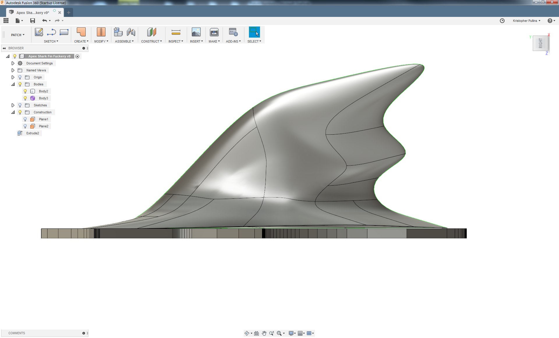Toggle visibility of the Sketches folder
This screenshot has width=559, height=338.
click(20, 105)
